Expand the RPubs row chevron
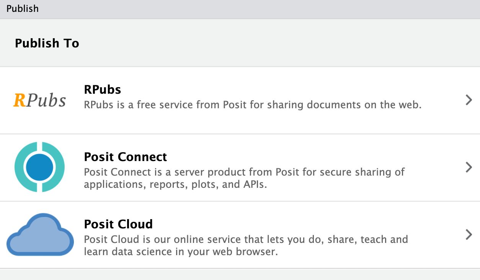This screenshot has height=280, width=480. click(469, 100)
